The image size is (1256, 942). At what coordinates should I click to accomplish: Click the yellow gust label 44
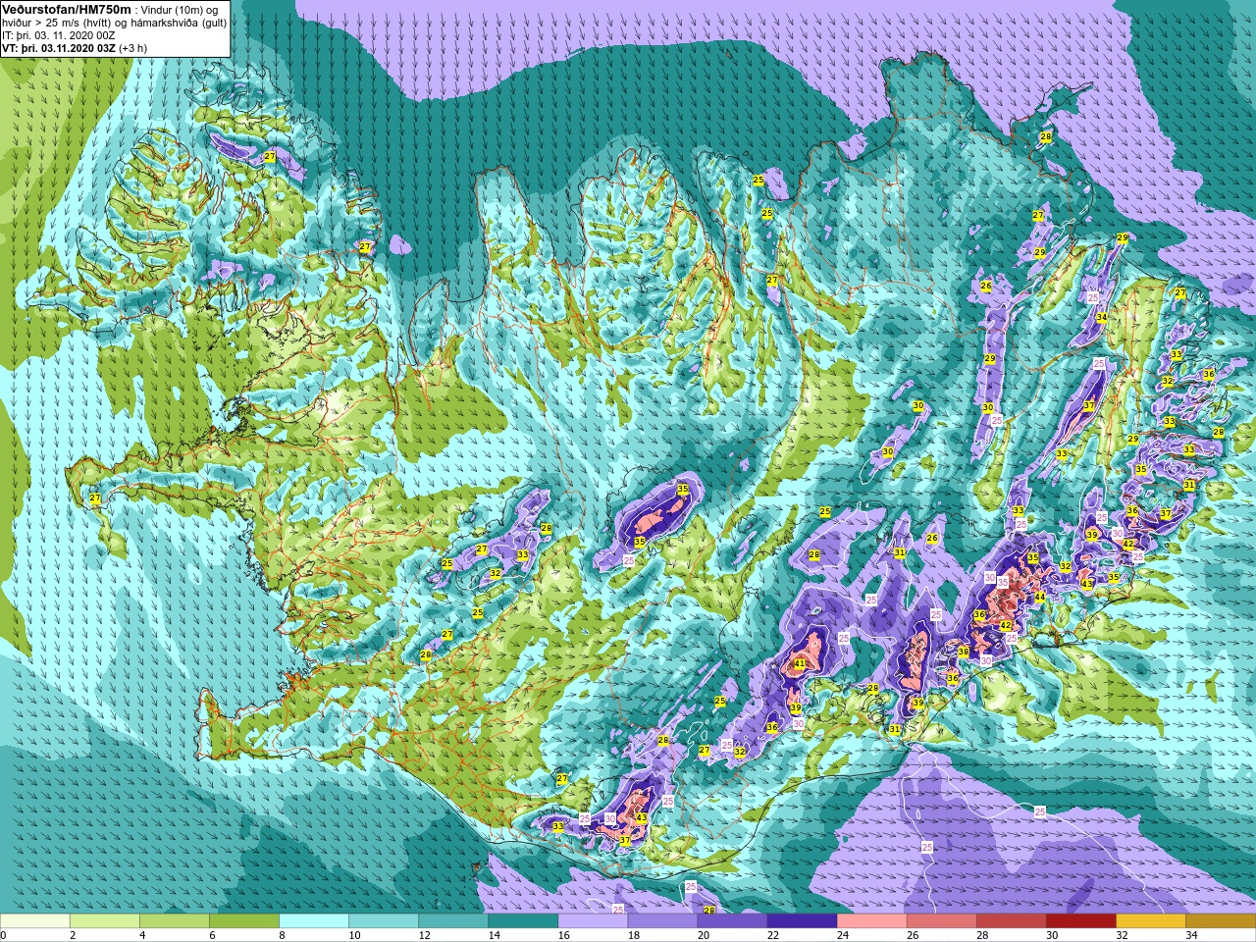[x=1039, y=597]
